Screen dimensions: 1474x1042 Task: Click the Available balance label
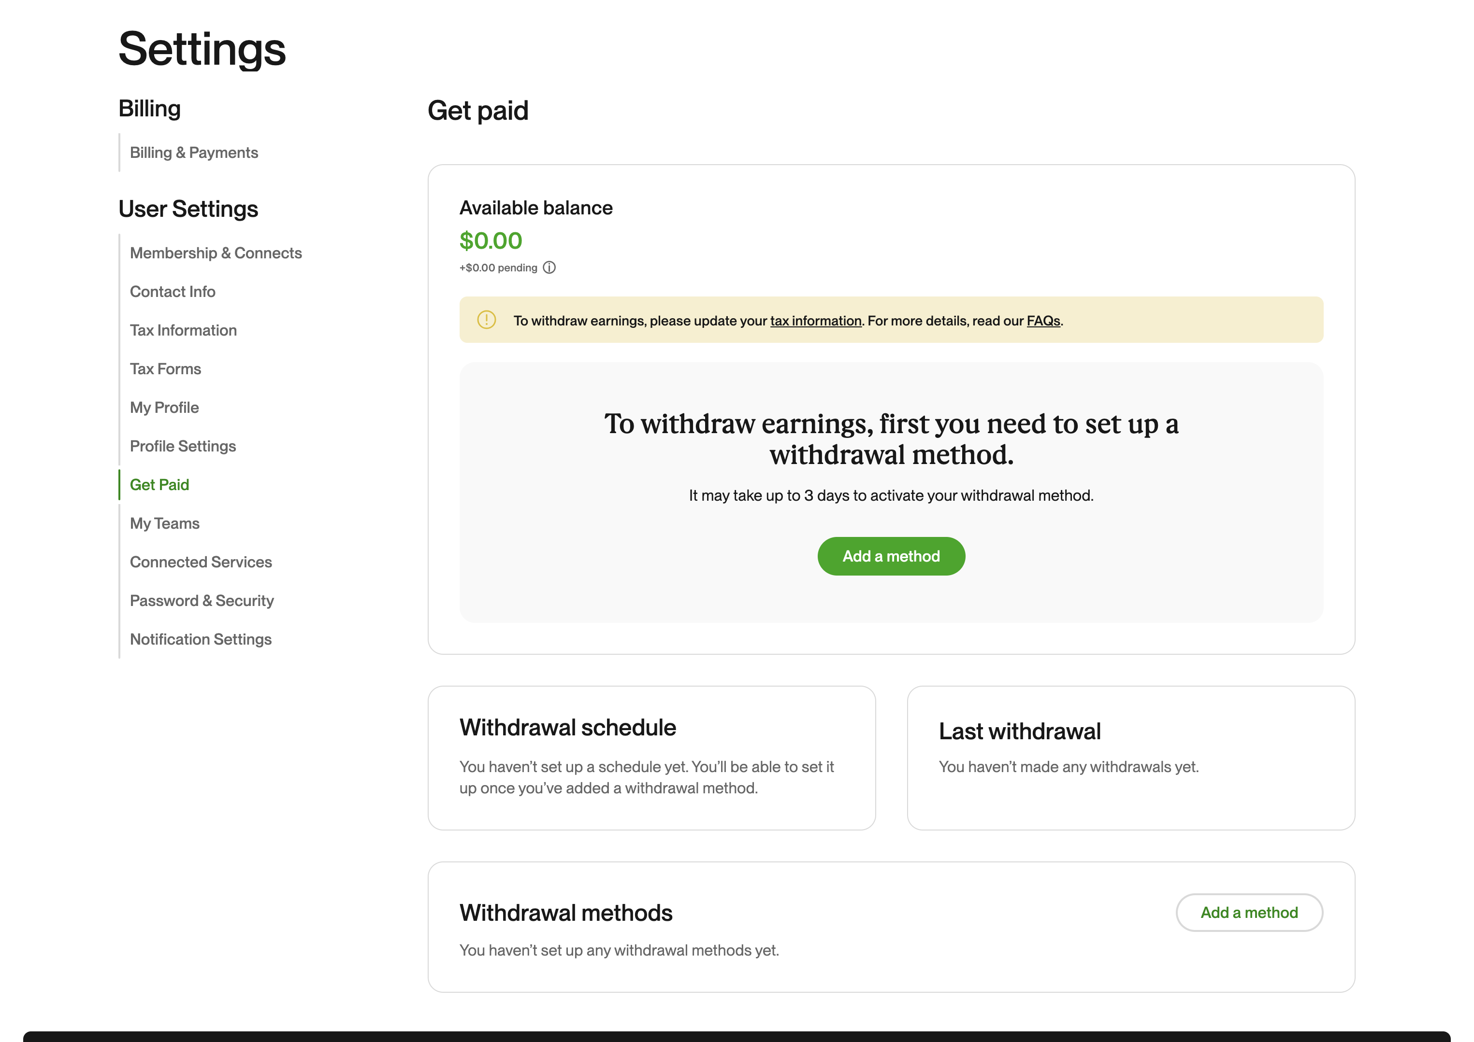[x=535, y=208]
